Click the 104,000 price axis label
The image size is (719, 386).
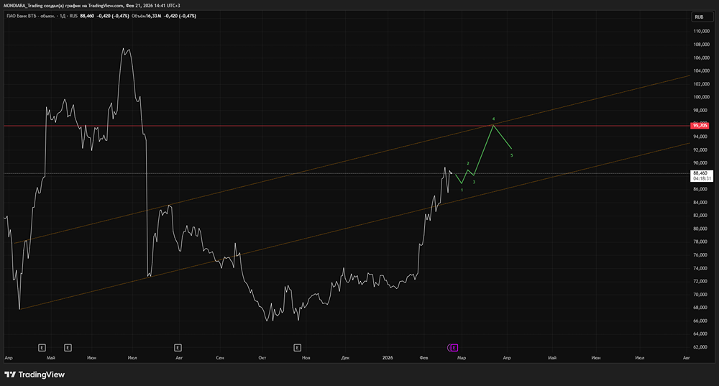(701, 70)
